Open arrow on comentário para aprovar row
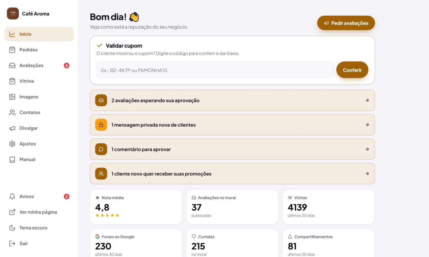The image size is (429, 257). (367, 149)
